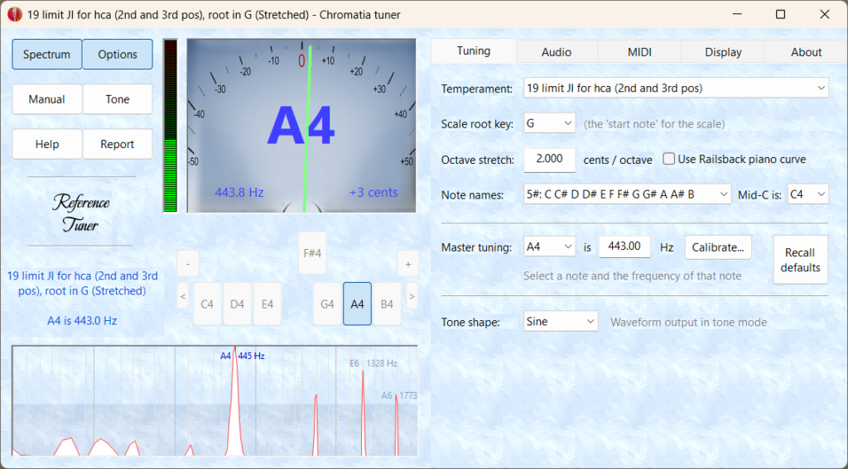This screenshot has height=469, width=848.
Task: Open the Note names dropdown
Action: tap(628, 194)
